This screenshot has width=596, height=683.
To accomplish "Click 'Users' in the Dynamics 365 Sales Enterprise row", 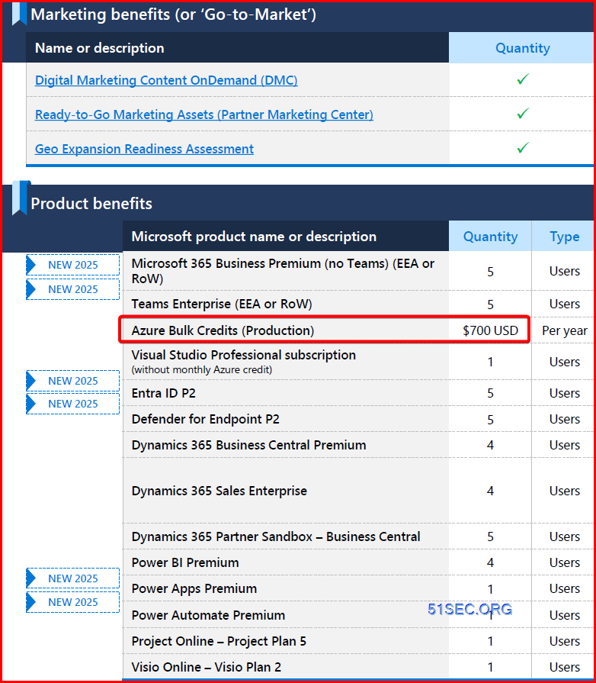I will (564, 491).
